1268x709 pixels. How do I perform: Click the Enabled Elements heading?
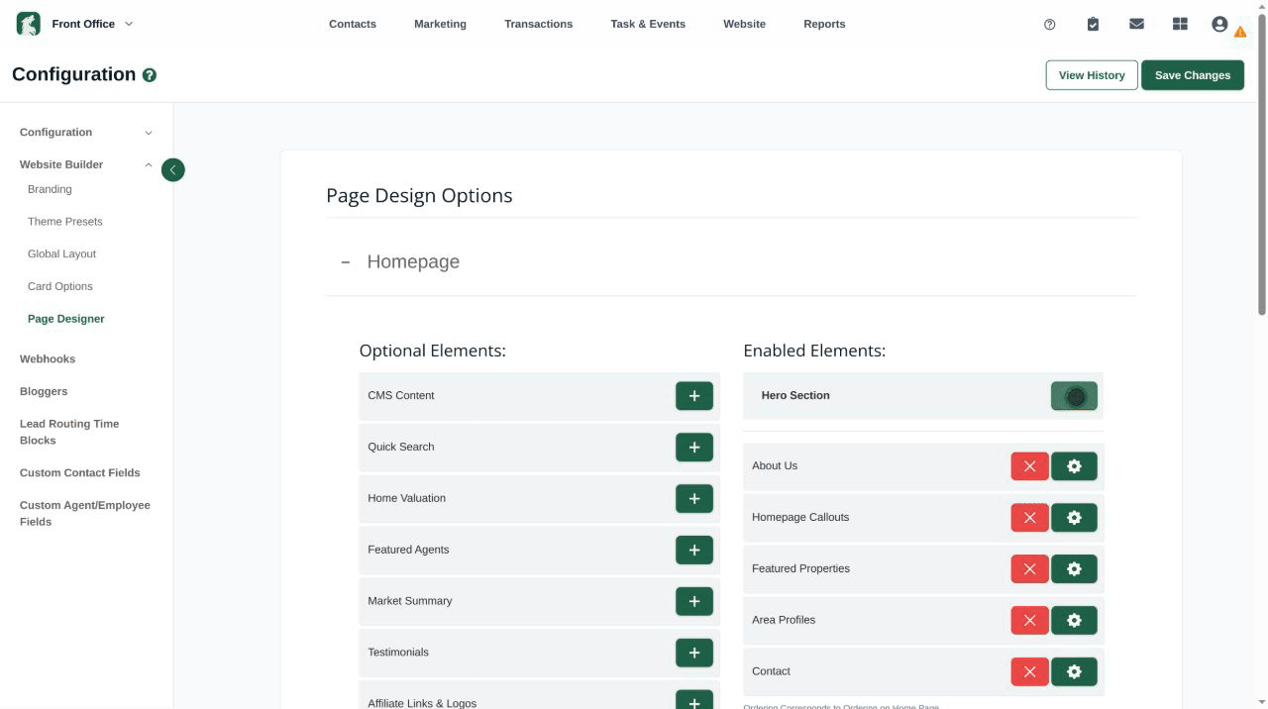[814, 351]
